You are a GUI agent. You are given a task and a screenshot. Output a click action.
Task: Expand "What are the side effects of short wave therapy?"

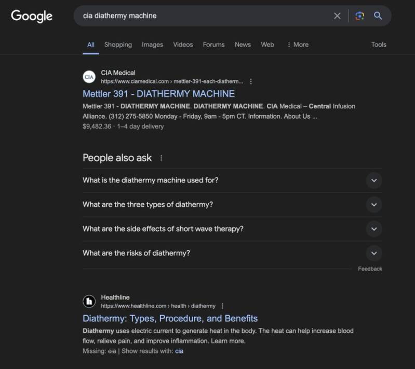[373, 229]
